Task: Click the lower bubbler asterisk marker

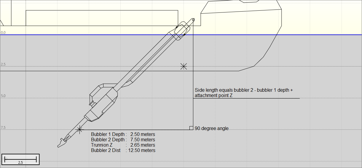Action: (x=79, y=129)
